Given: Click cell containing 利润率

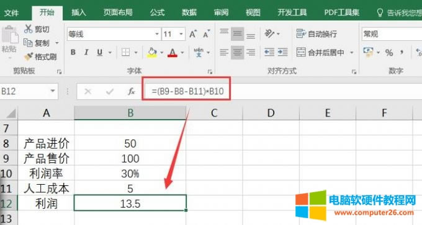Looking at the screenshot, I should tap(46, 174).
